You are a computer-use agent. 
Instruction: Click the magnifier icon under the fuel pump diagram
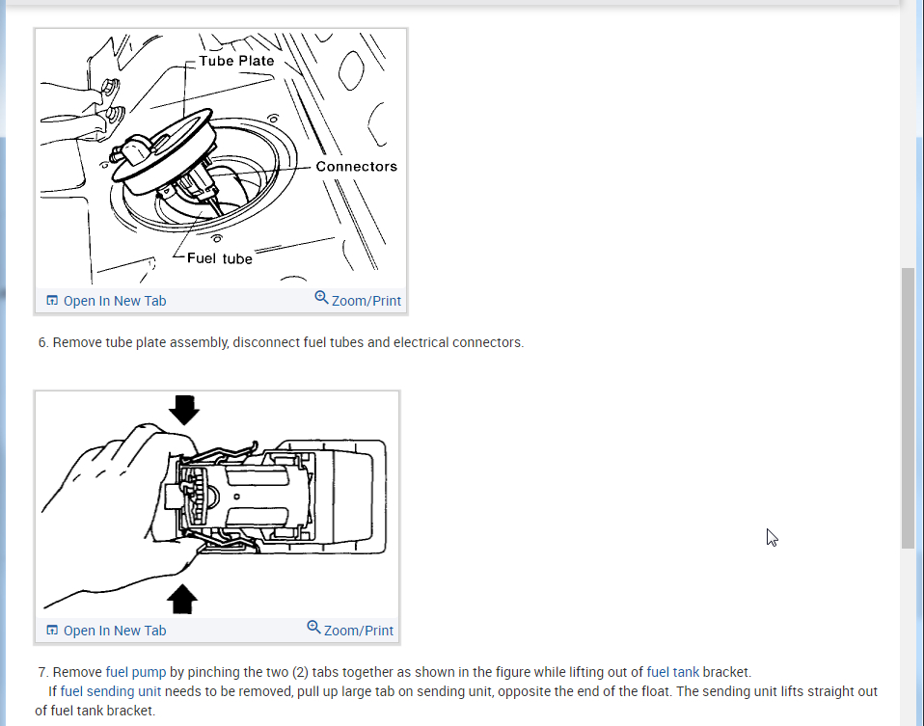click(x=313, y=627)
